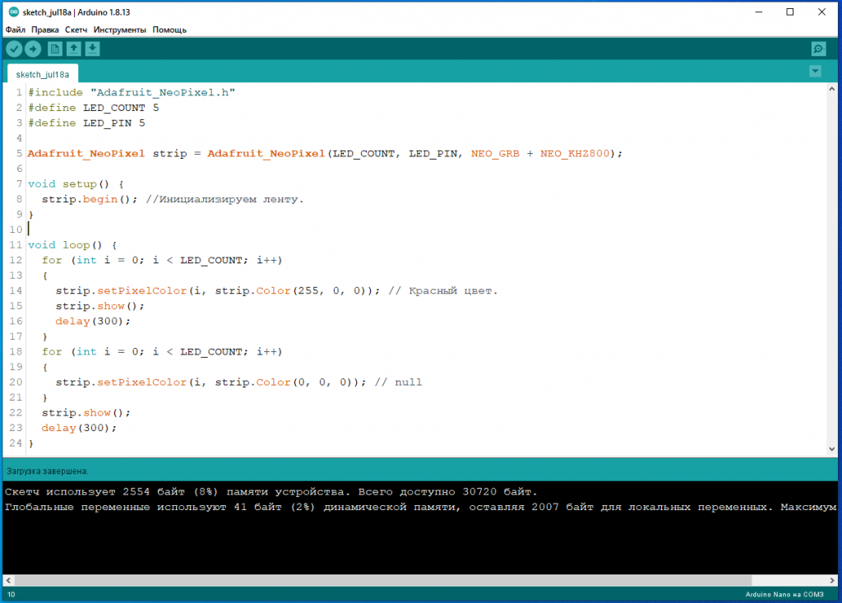Open a sketch using the Open icon

click(x=74, y=49)
